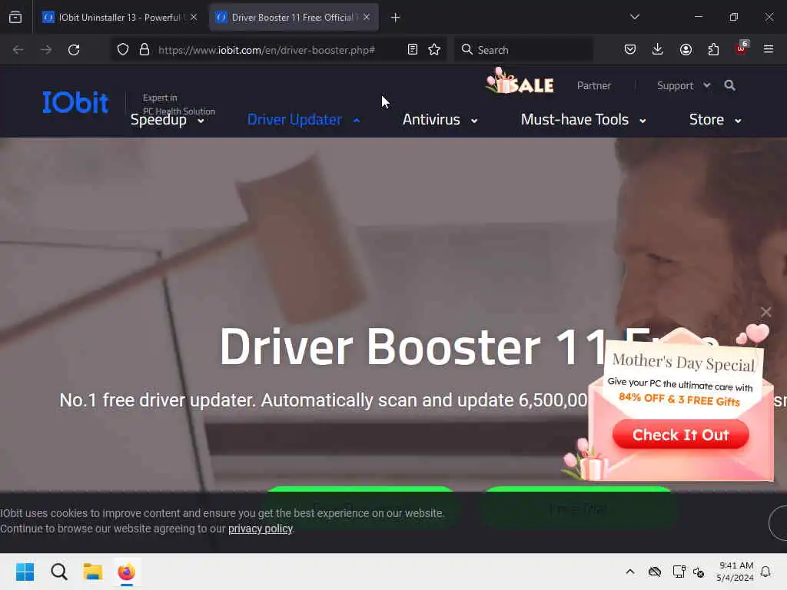Save page to Pocket
Viewport: 787px width, 590px height.
click(630, 49)
